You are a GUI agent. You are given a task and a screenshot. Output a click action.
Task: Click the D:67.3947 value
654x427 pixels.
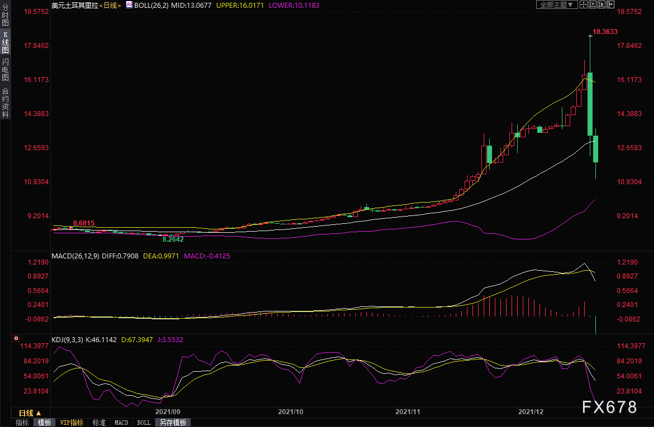(x=137, y=340)
